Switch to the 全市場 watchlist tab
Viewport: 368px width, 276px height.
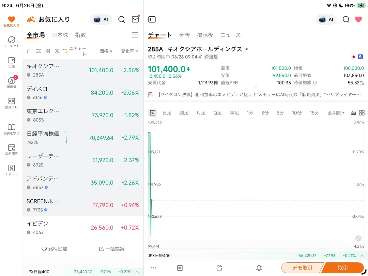click(36, 35)
